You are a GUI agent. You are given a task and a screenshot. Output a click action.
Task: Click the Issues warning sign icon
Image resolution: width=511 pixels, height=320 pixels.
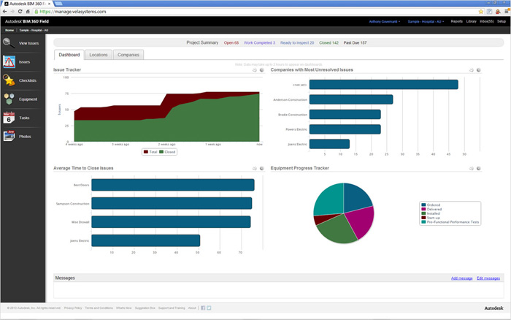(x=10, y=62)
